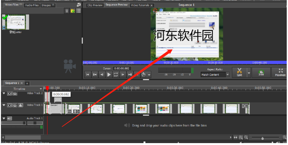288x145 pixels.
Task: Zoom out the timeline
Action: tap(246, 137)
